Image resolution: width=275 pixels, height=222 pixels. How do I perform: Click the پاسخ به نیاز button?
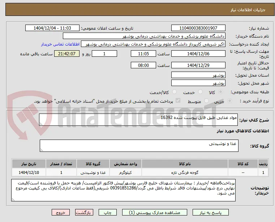click(211, 212)
